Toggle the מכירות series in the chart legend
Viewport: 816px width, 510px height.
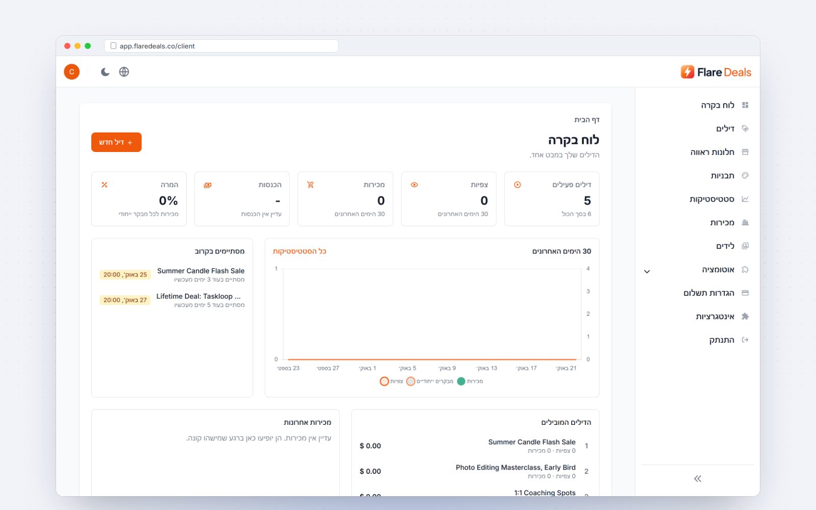click(x=470, y=381)
